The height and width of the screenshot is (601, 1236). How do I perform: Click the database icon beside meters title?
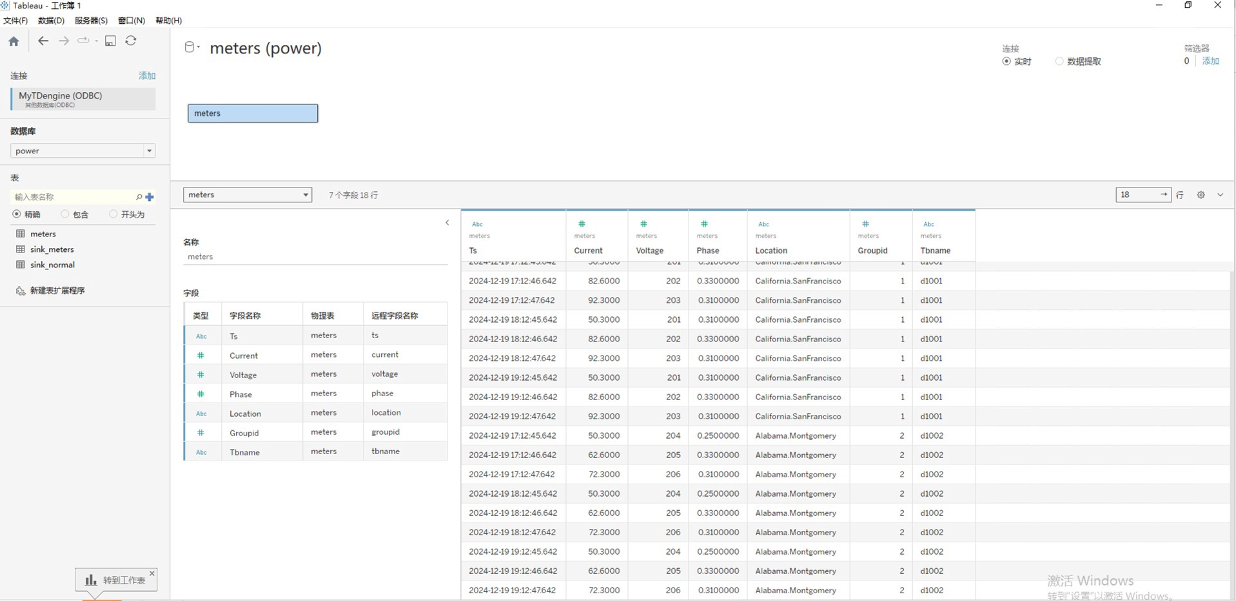pos(190,47)
